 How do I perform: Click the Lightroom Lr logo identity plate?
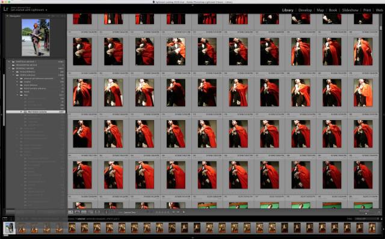pos(6,10)
